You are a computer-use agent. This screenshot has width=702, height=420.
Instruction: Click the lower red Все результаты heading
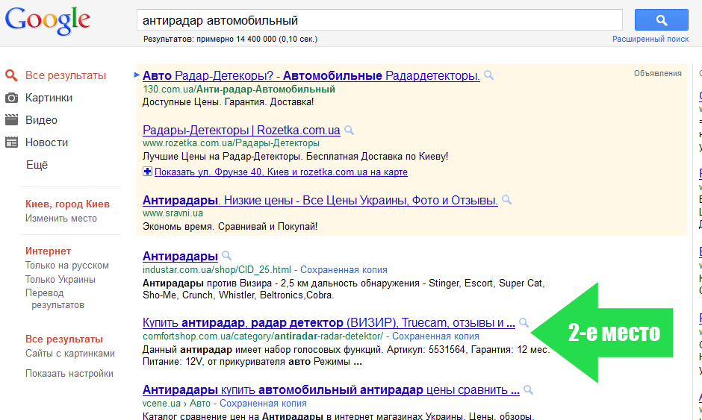pyautogui.click(x=64, y=339)
